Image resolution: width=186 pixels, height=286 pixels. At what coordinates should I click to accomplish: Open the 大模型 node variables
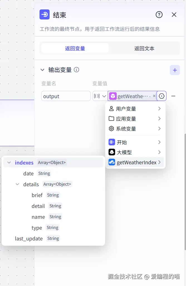[135, 152]
